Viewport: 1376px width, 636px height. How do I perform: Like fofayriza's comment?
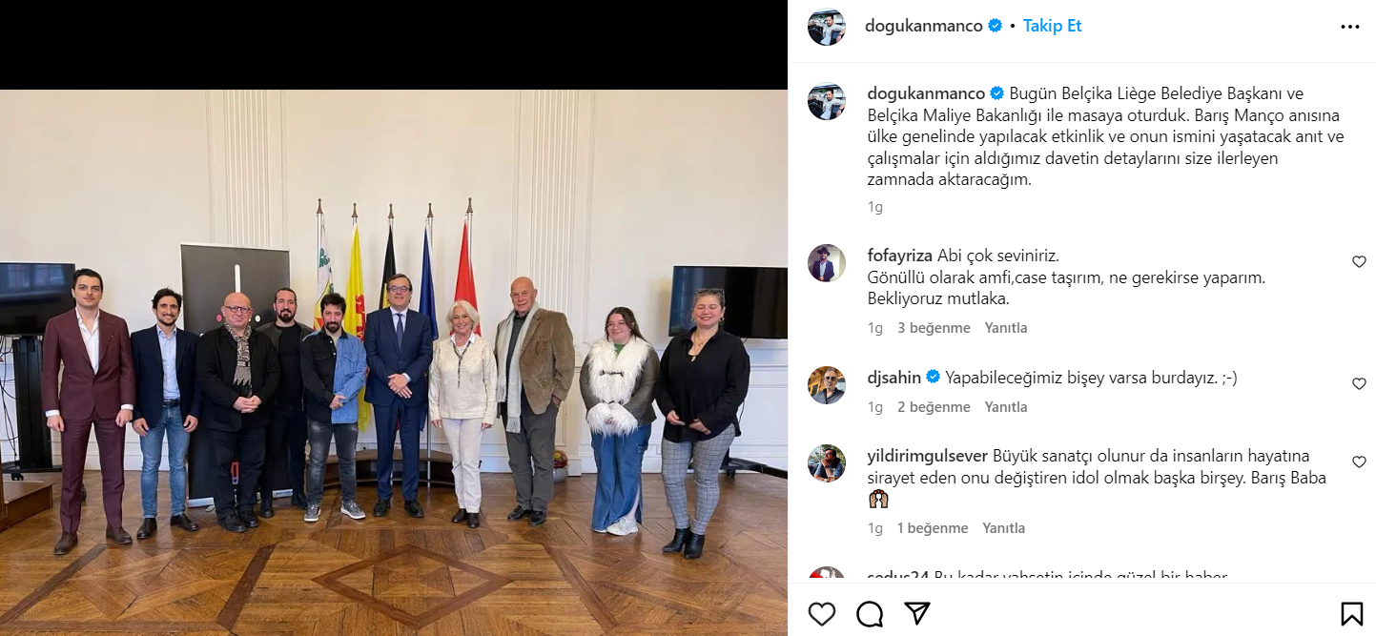pyautogui.click(x=1359, y=262)
